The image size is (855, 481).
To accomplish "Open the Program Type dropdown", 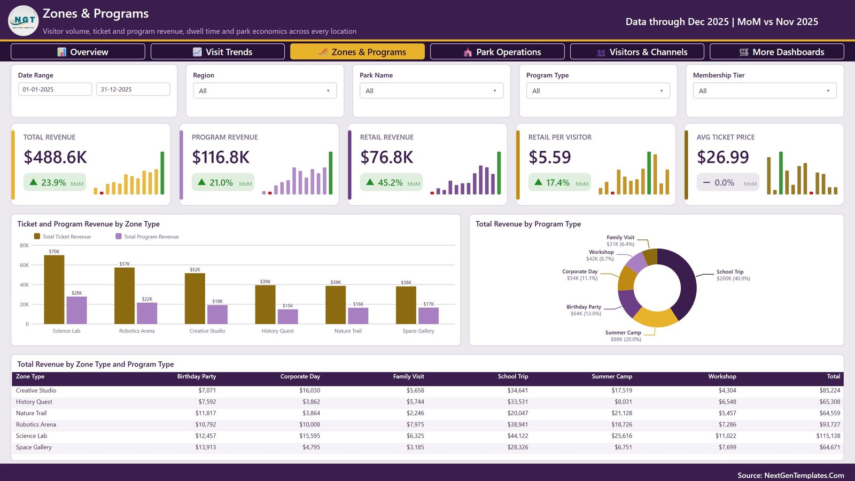I will 598,90.
